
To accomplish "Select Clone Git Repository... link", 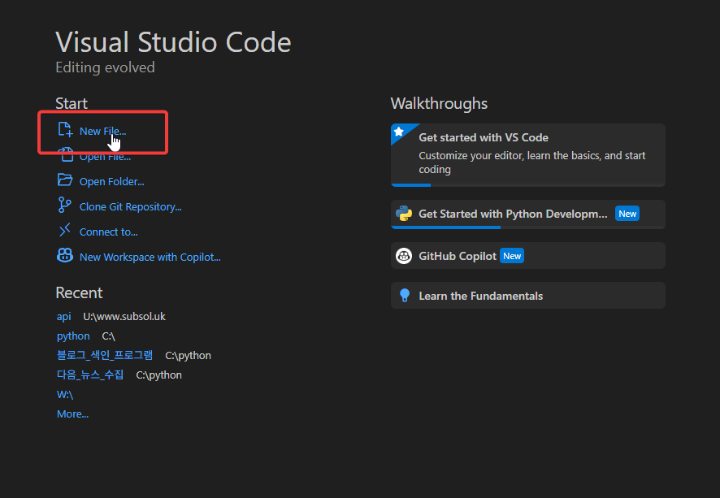I will (x=130, y=207).
